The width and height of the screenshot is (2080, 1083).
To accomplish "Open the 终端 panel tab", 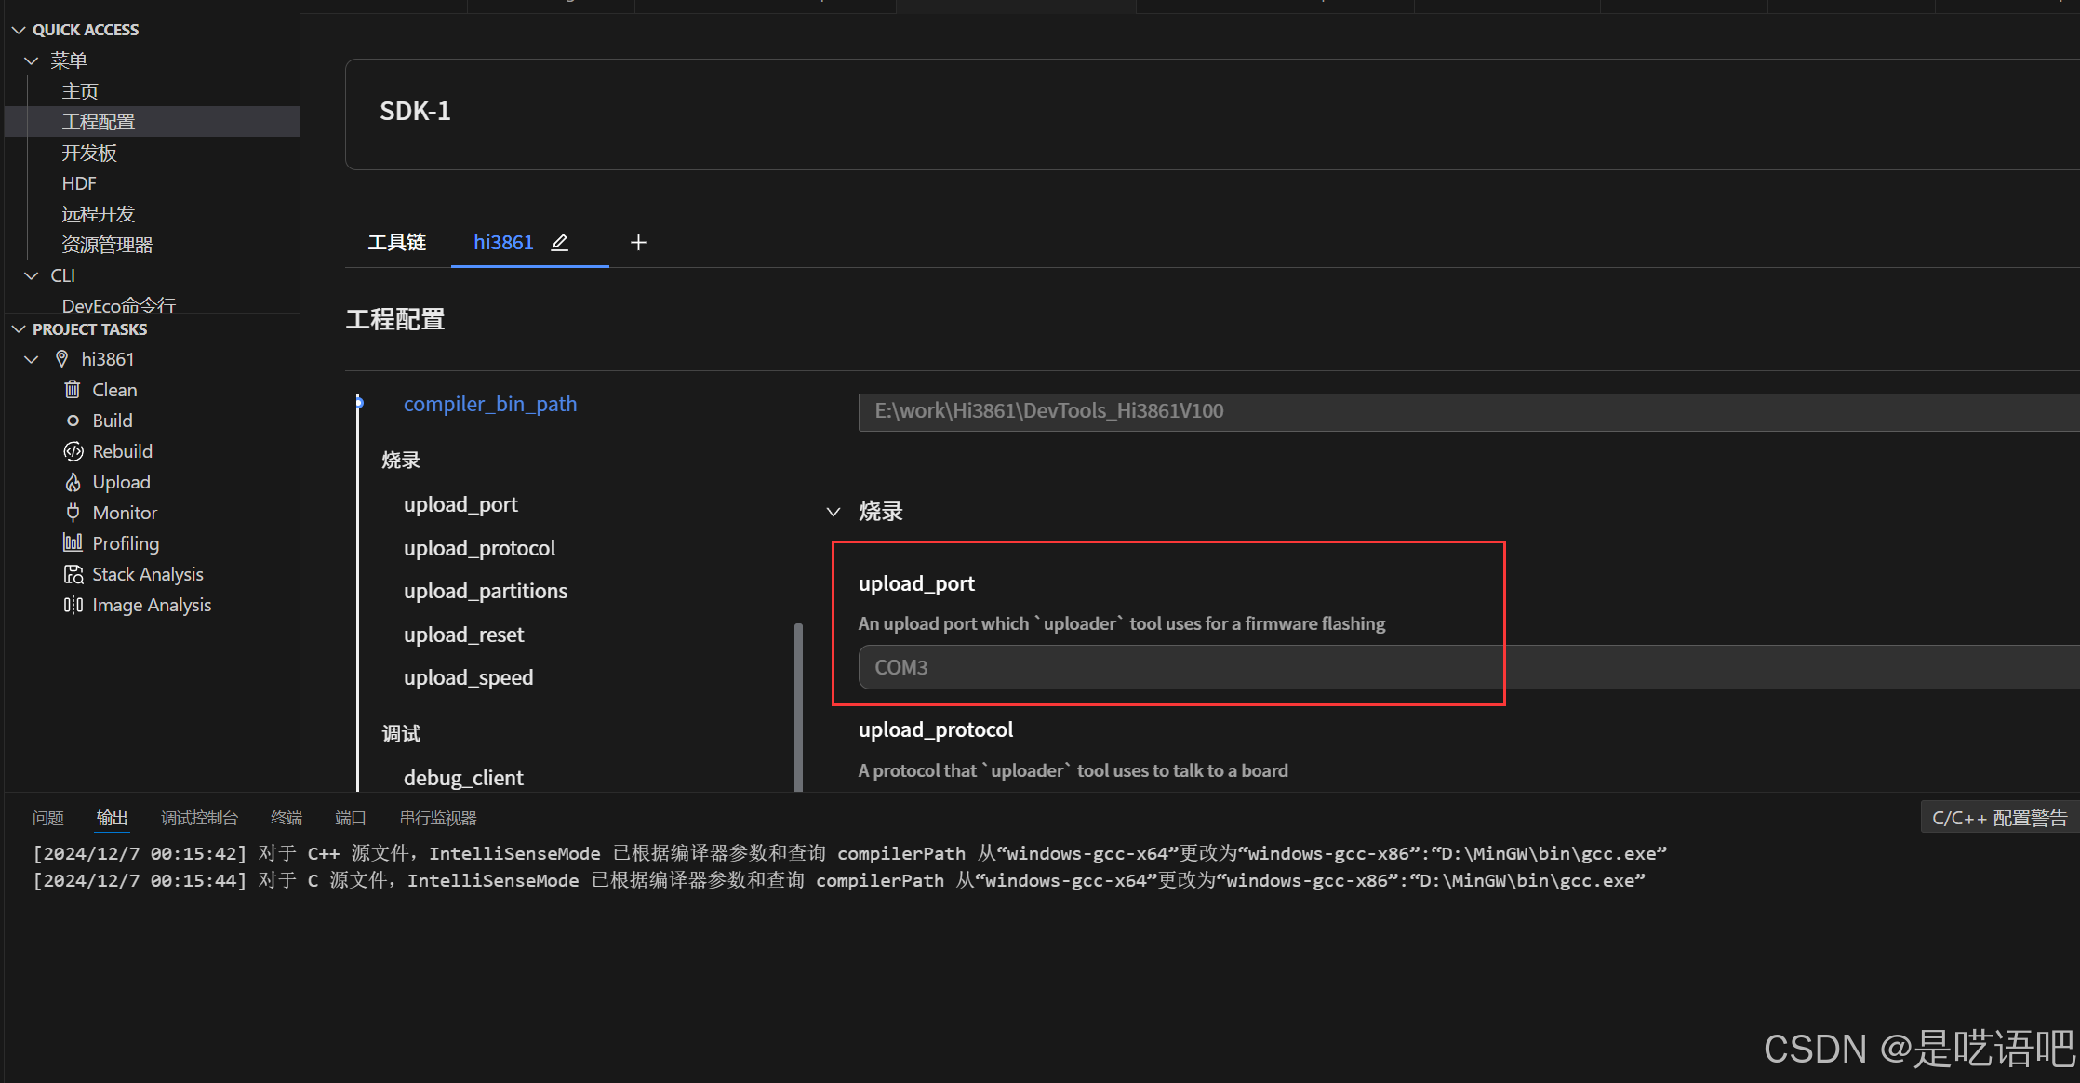I will tap(286, 818).
